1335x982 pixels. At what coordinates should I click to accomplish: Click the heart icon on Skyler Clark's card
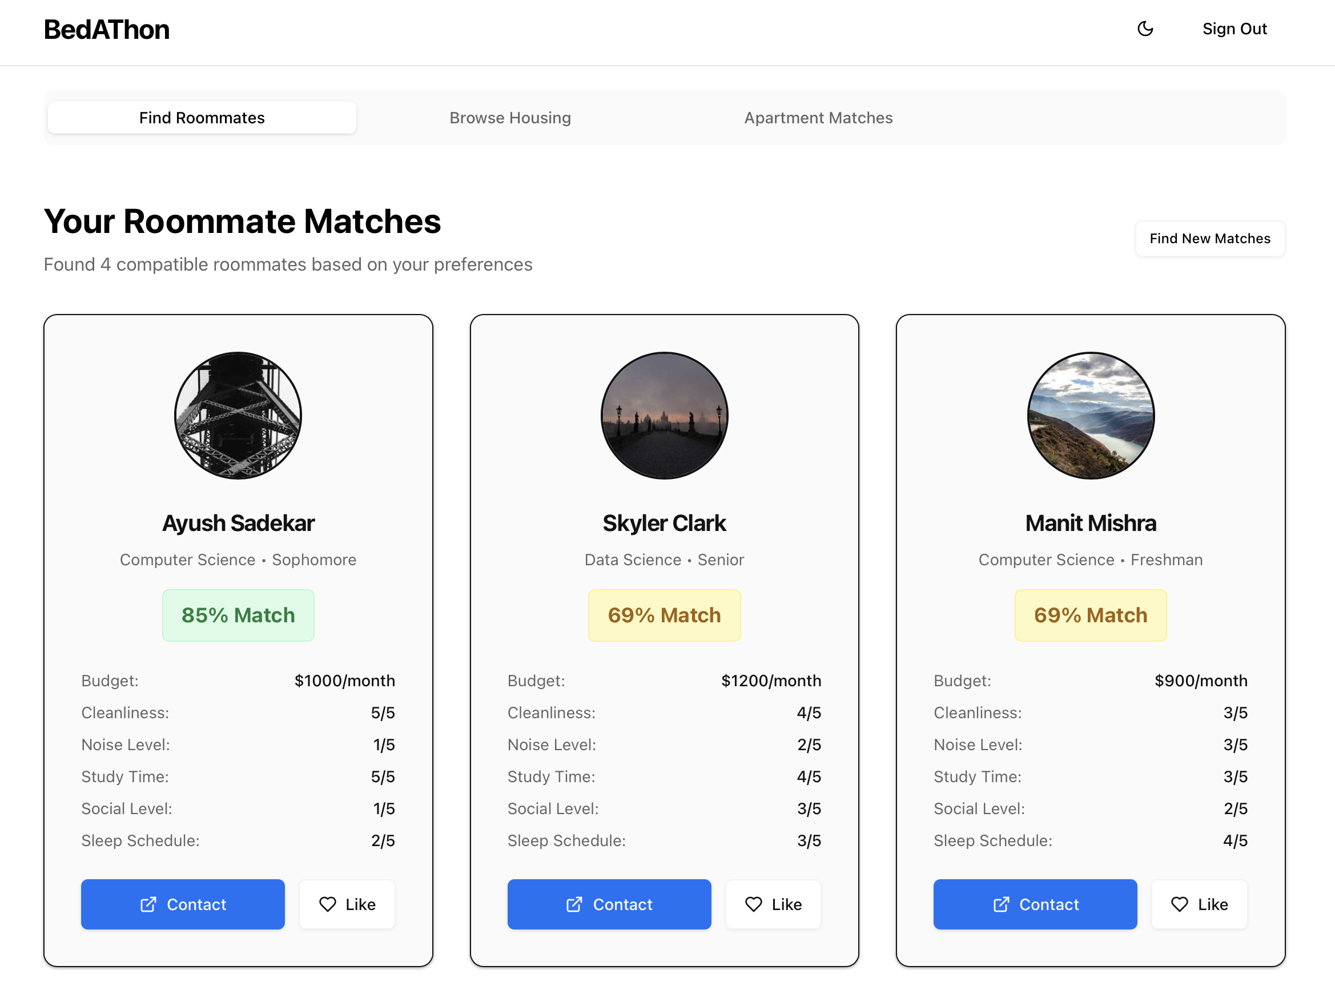click(x=754, y=904)
